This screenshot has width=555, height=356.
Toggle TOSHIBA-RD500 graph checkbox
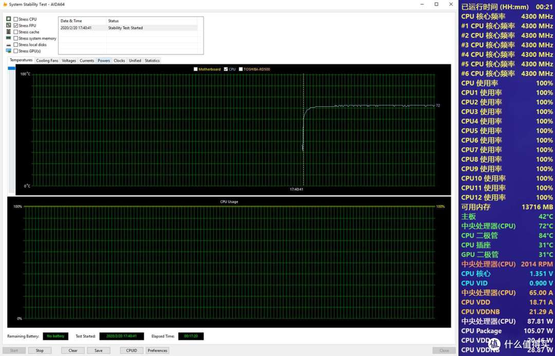coord(240,69)
